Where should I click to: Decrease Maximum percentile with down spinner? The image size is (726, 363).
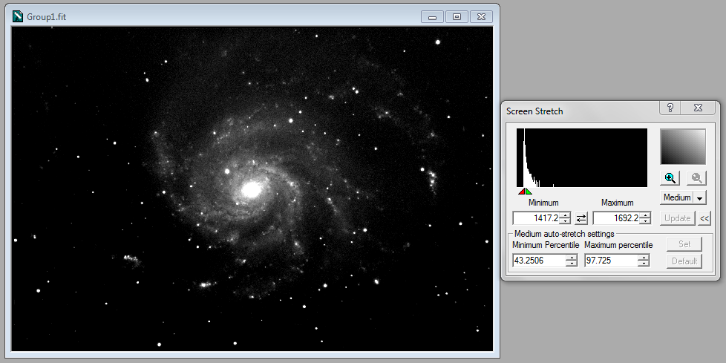point(644,264)
